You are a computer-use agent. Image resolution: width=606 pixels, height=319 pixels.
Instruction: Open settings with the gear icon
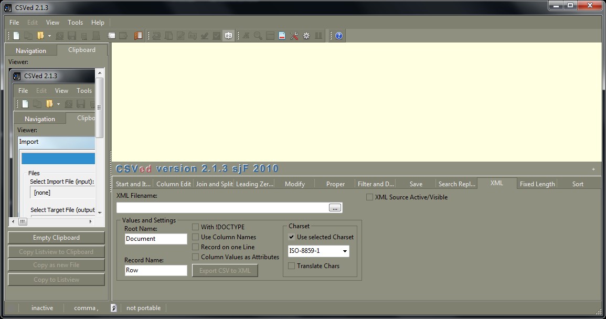[306, 36]
